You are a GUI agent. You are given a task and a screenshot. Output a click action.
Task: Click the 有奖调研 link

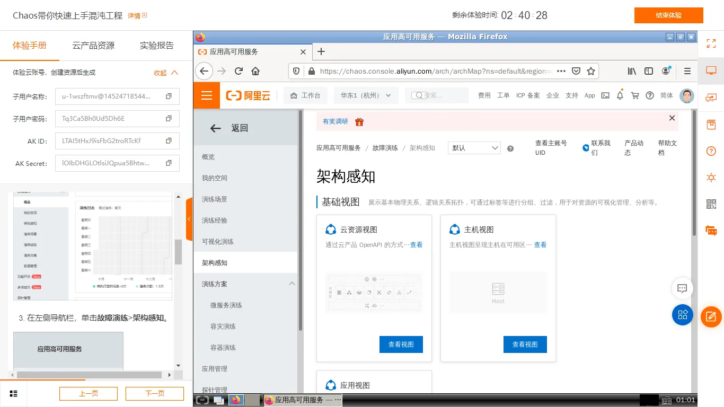pos(335,121)
